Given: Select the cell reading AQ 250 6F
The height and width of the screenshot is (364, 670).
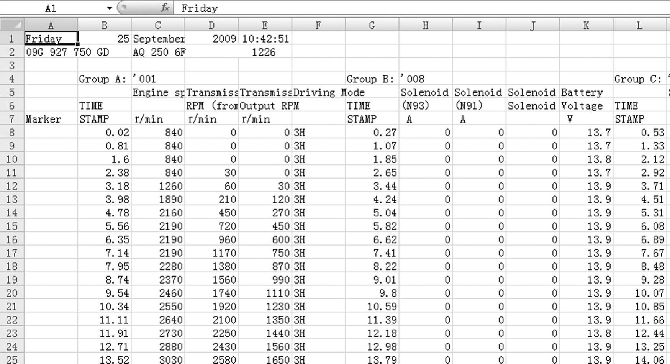Looking at the screenshot, I should 158,52.
